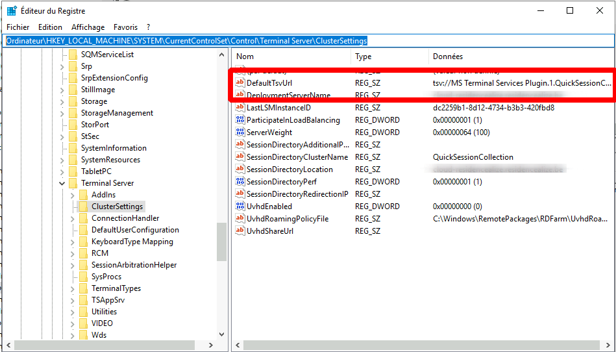Click the LastLSMInstanceID string icon
Screen dimensions: 616x352
click(240, 108)
